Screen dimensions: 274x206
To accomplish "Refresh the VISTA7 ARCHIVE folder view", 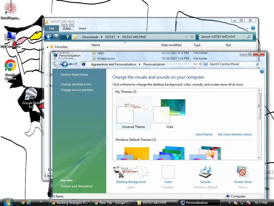I will click(192, 37).
